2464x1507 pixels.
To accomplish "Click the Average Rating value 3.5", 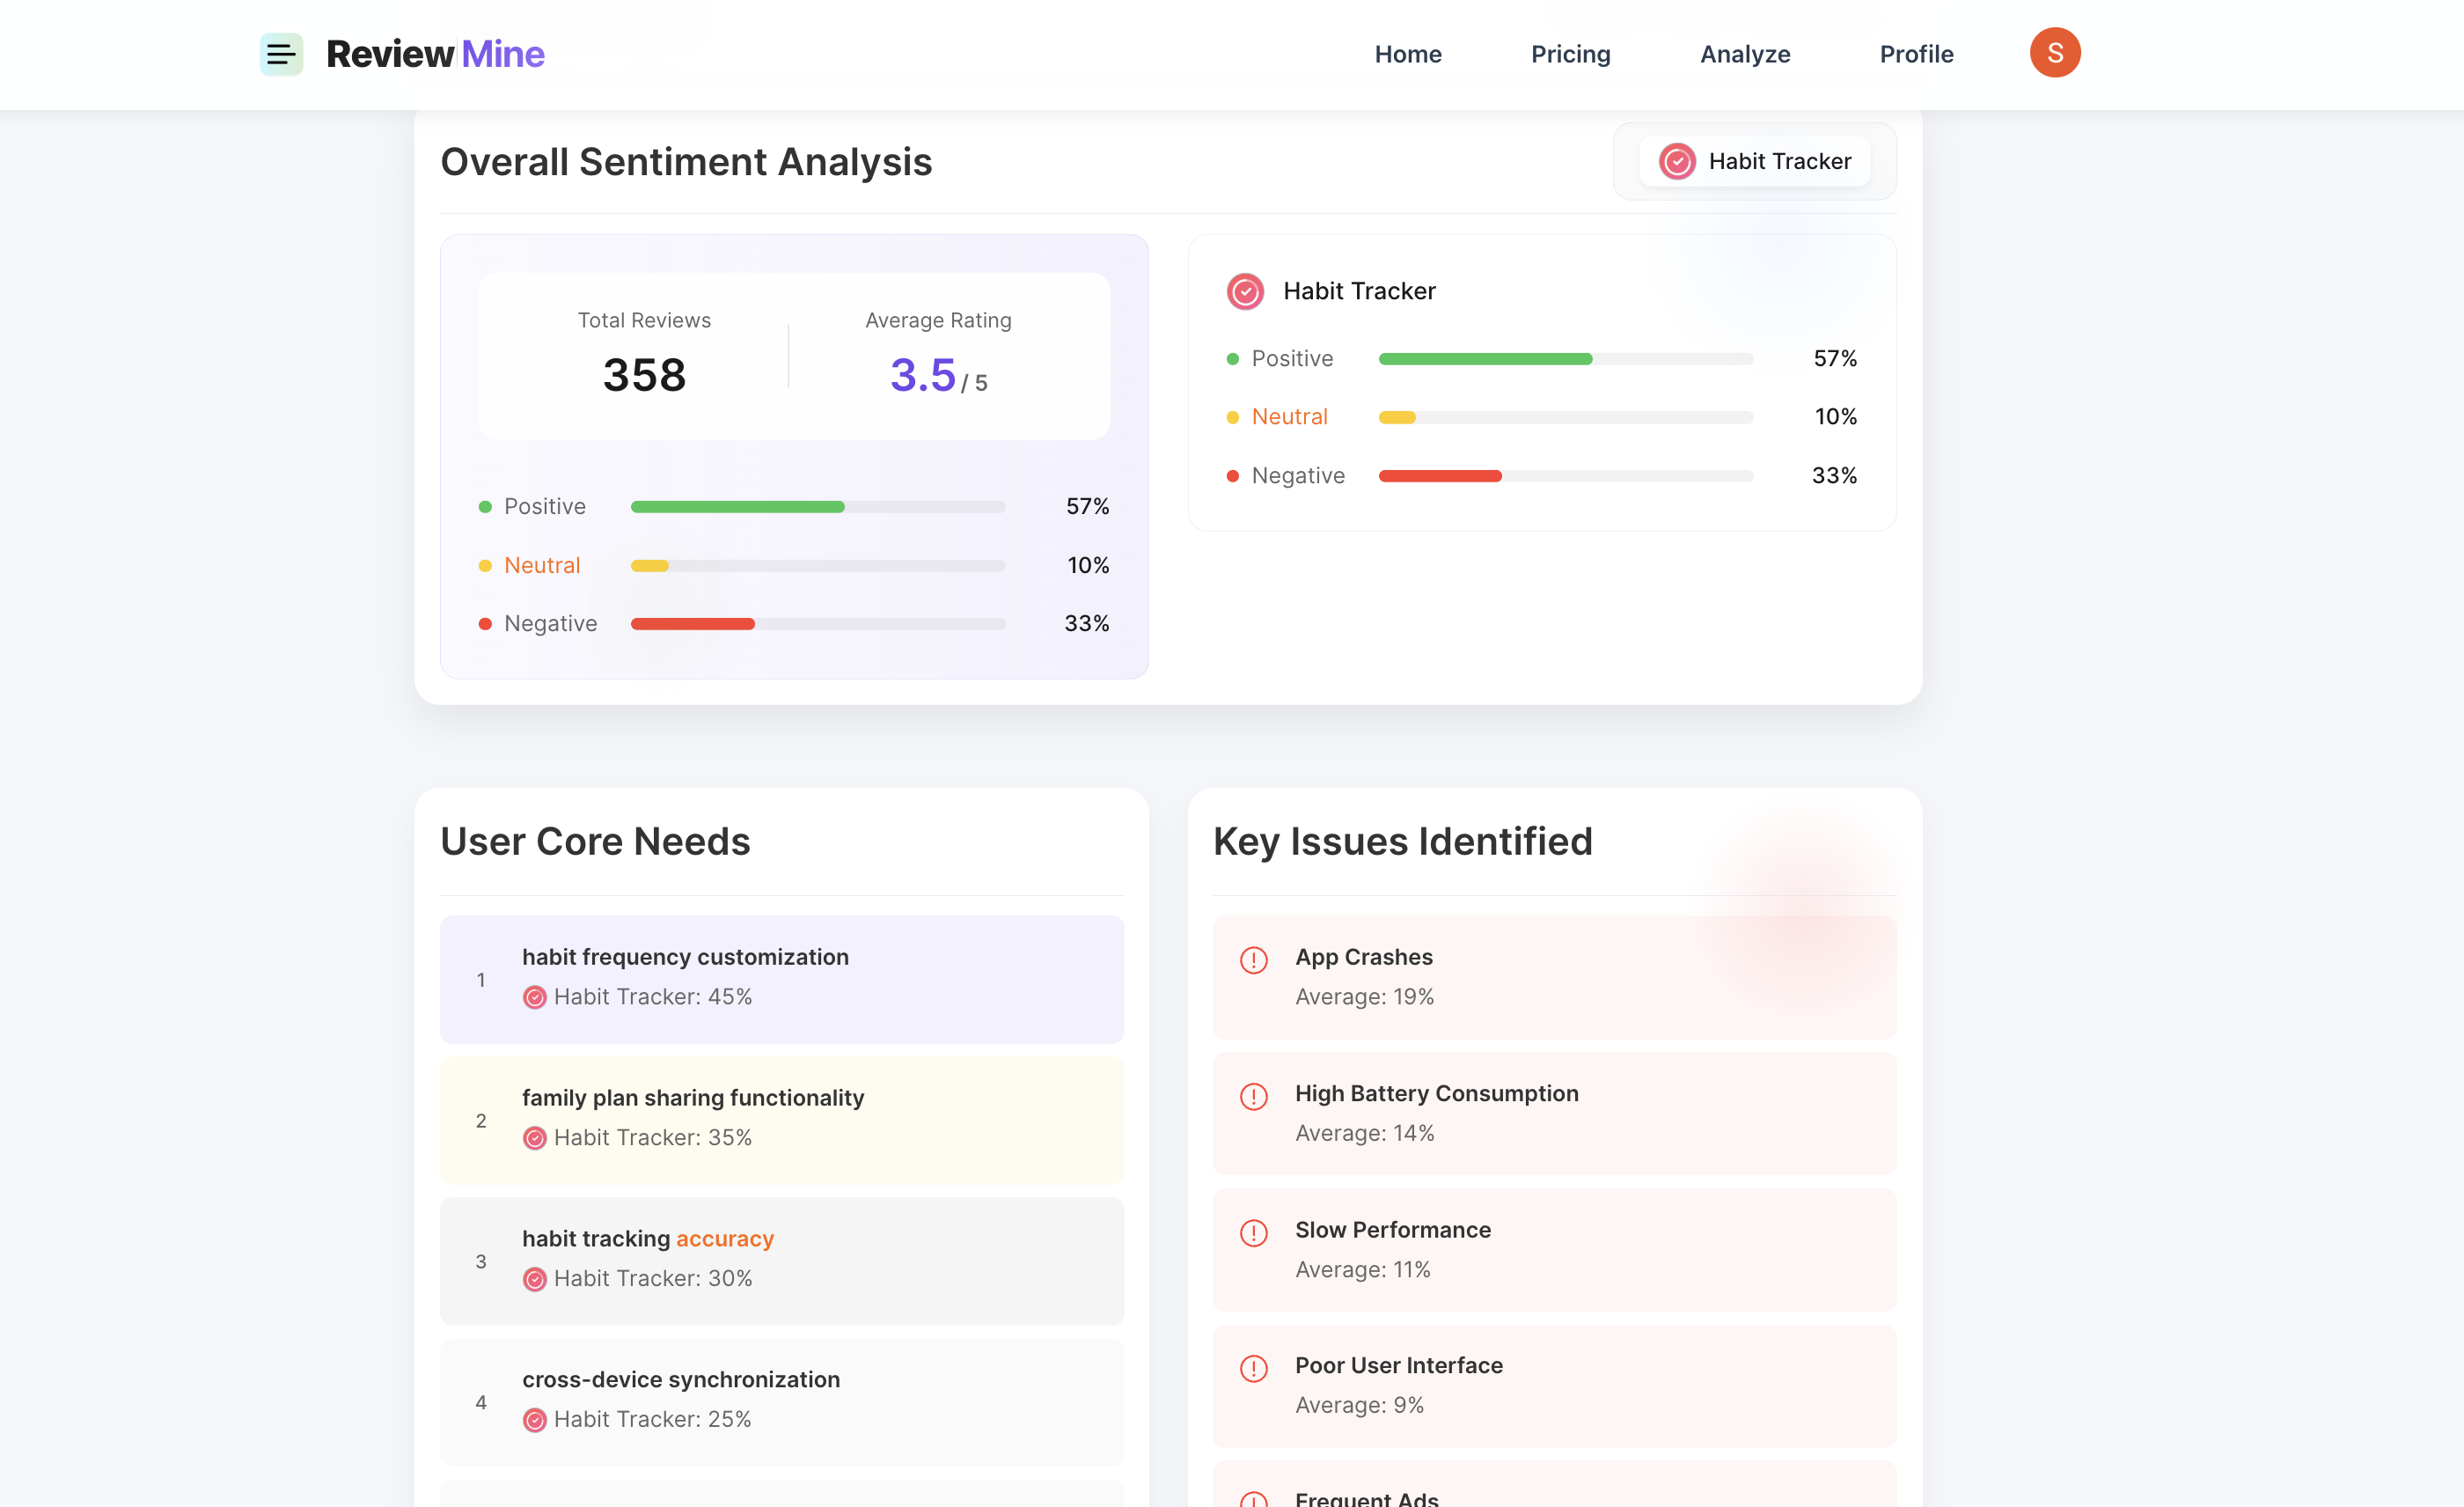I will pos(922,375).
